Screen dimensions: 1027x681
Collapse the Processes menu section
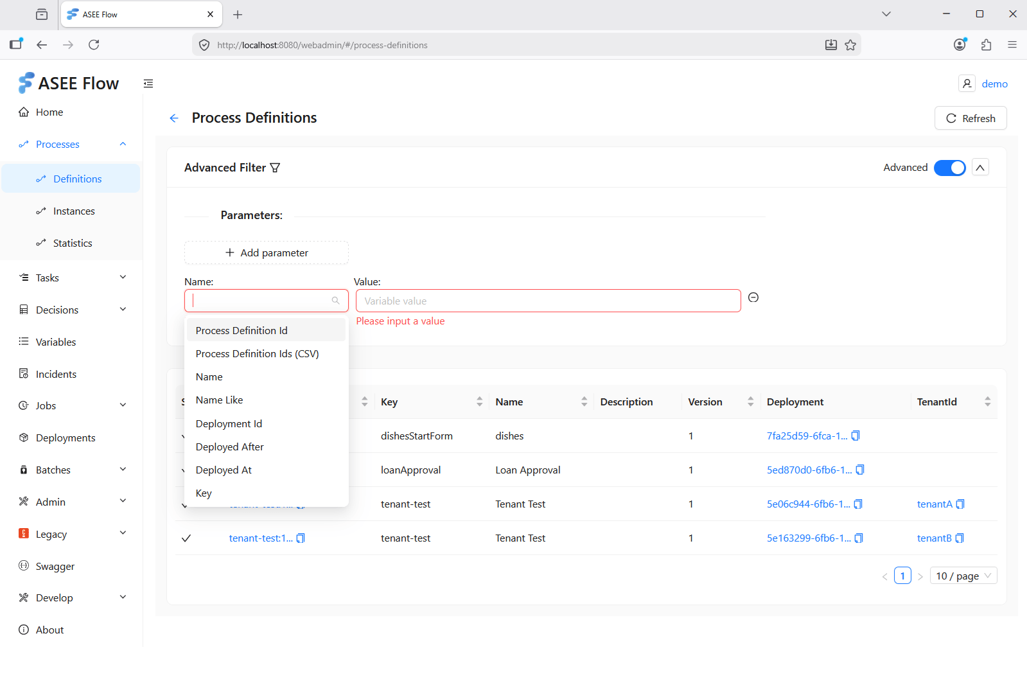pos(123,144)
